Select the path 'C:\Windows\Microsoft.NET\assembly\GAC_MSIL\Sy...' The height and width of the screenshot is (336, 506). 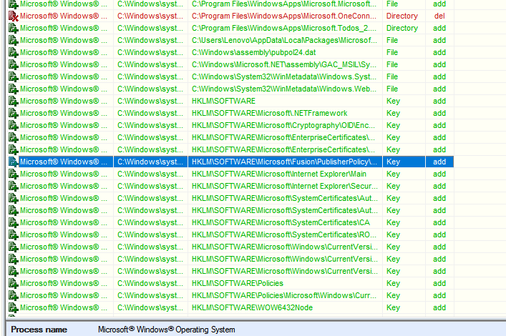click(284, 64)
